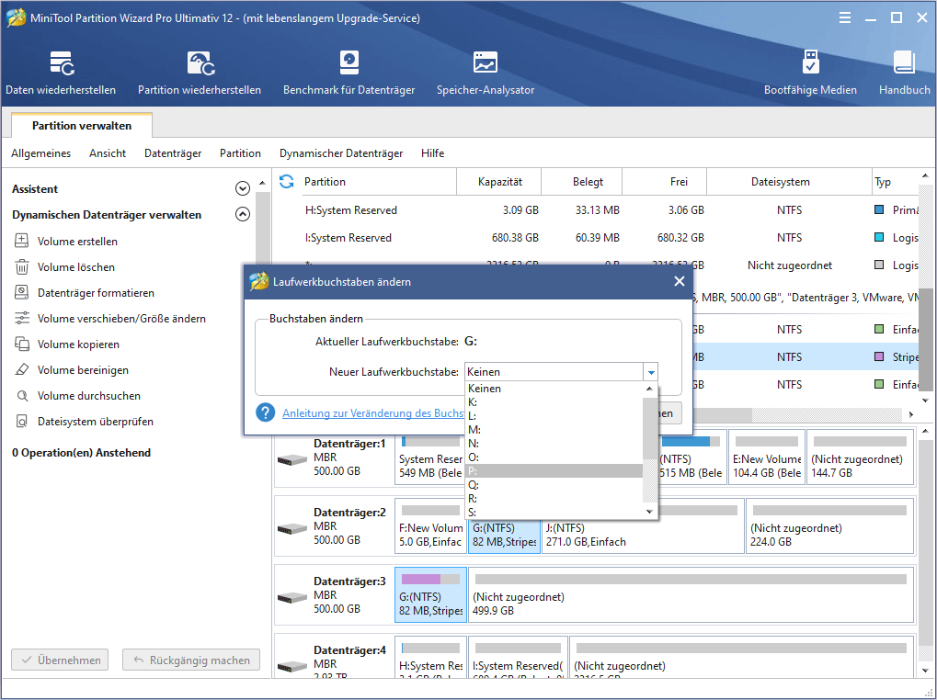The height and width of the screenshot is (700, 937).
Task: Click Datenträger:4 disk icon
Action: click(292, 665)
